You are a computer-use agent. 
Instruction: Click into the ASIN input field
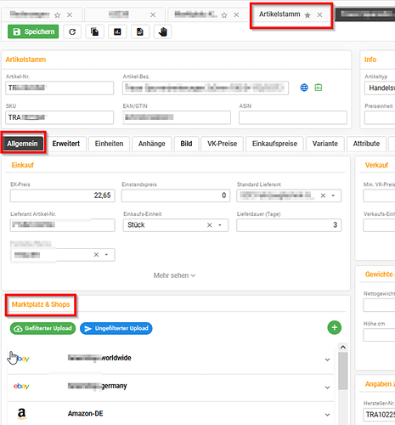pyautogui.click(x=293, y=117)
